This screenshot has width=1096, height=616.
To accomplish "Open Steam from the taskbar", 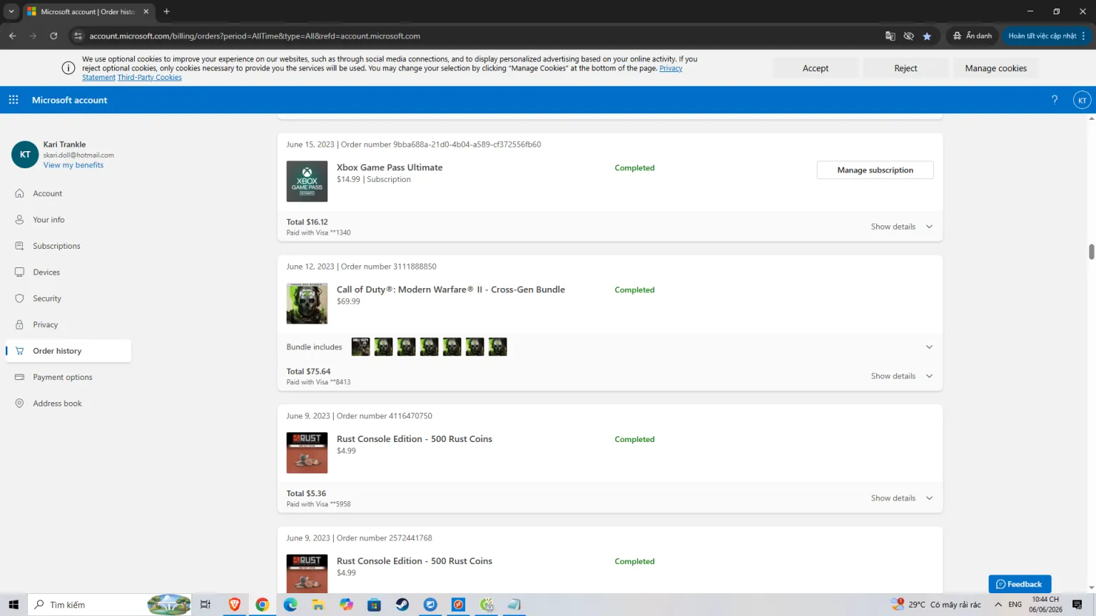I will point(402,605).
